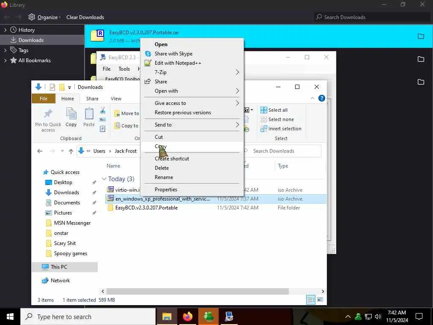
Task: Click New folder icon in Explorer title bar
Action: tap(62, 87)
